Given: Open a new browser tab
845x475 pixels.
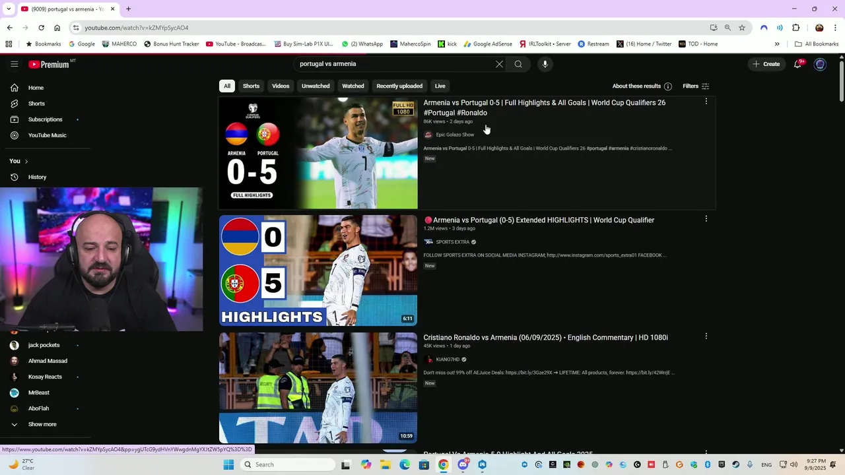Looking at the screenshot, I should point(128,9).
